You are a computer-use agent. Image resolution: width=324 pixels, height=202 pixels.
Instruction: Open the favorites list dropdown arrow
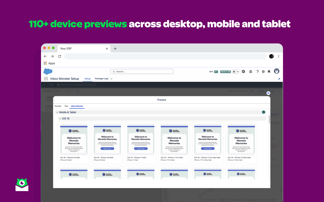click(x=238, y=71)
